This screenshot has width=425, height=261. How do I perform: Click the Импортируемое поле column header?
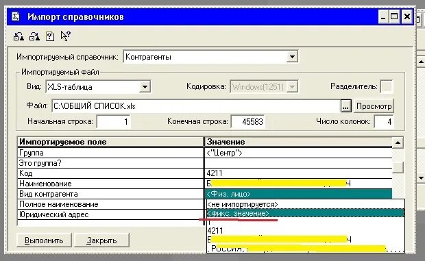[x=110, y=142]
